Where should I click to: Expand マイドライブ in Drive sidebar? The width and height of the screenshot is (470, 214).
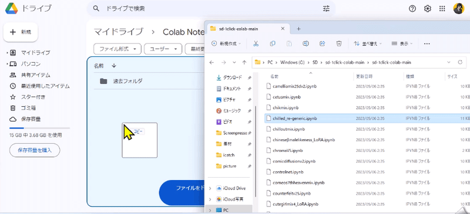7,53
